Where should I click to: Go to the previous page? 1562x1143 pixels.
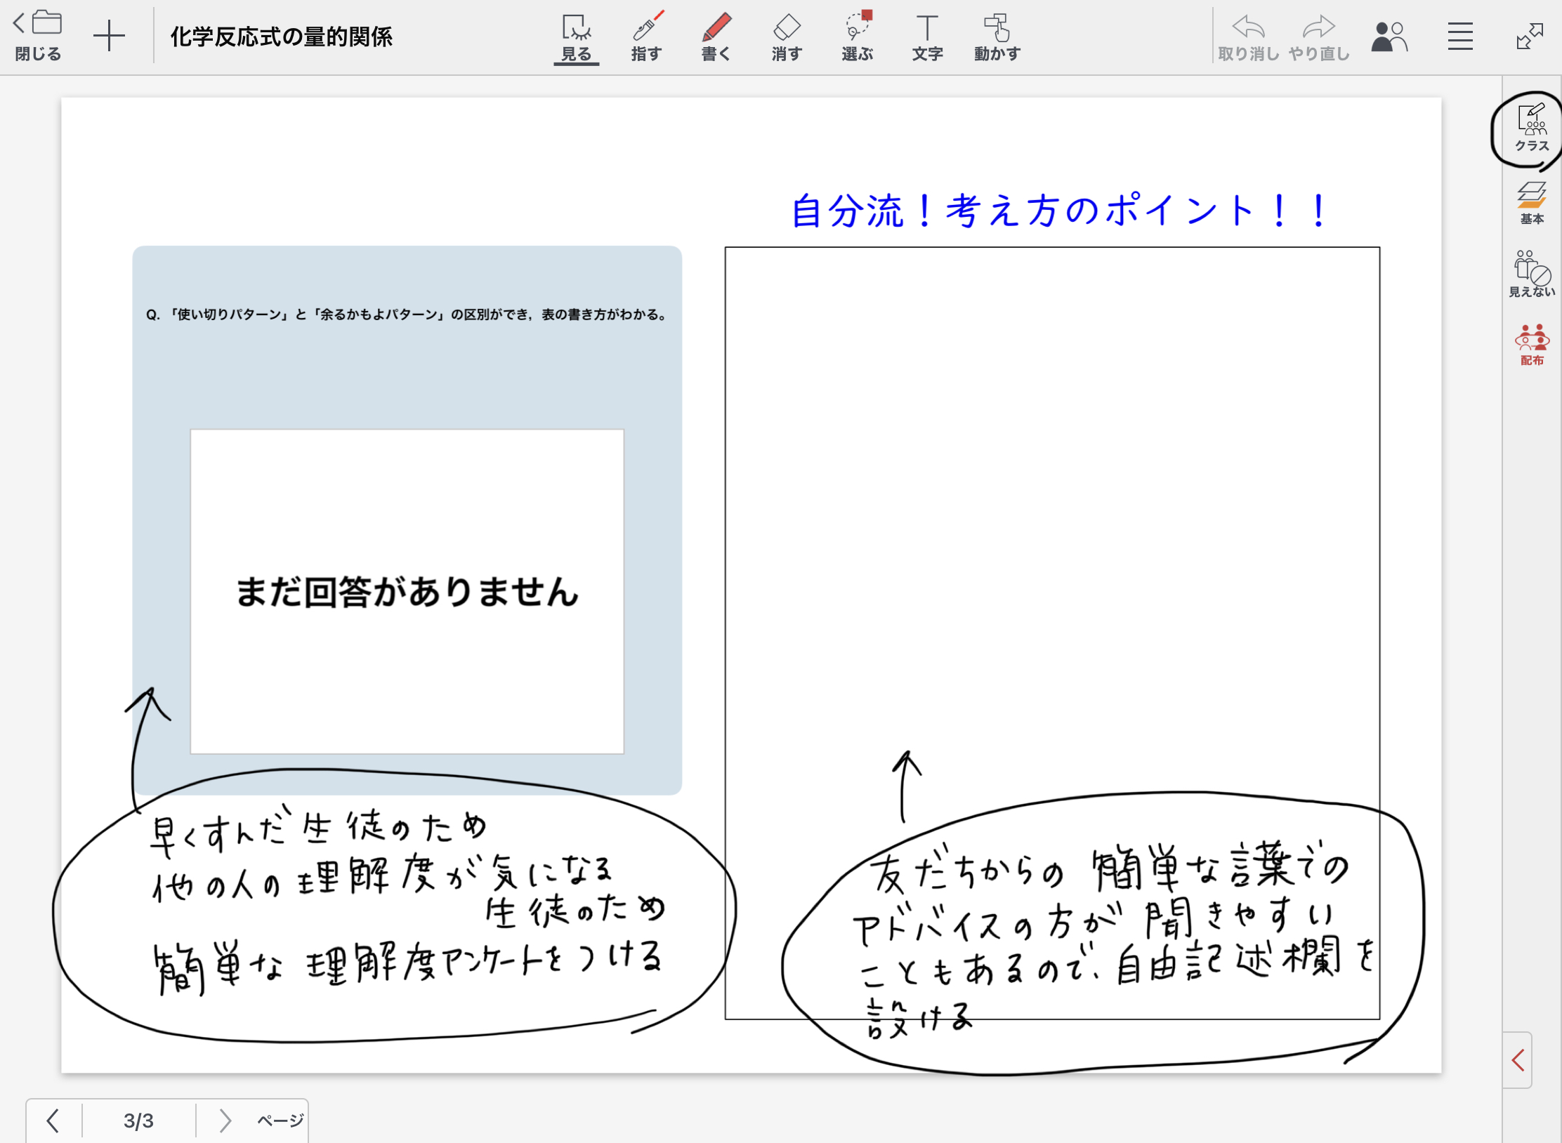point(53,1120)
